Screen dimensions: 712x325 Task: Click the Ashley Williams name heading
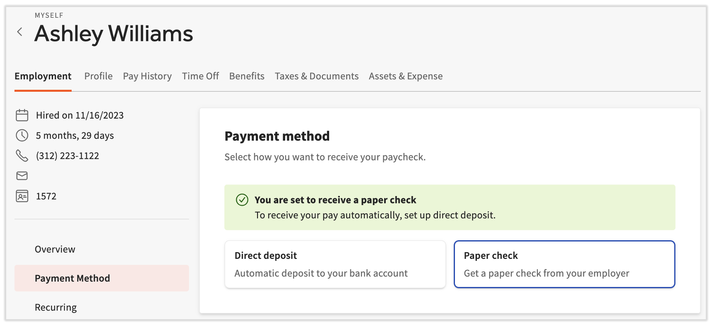[x=113, y=34]
